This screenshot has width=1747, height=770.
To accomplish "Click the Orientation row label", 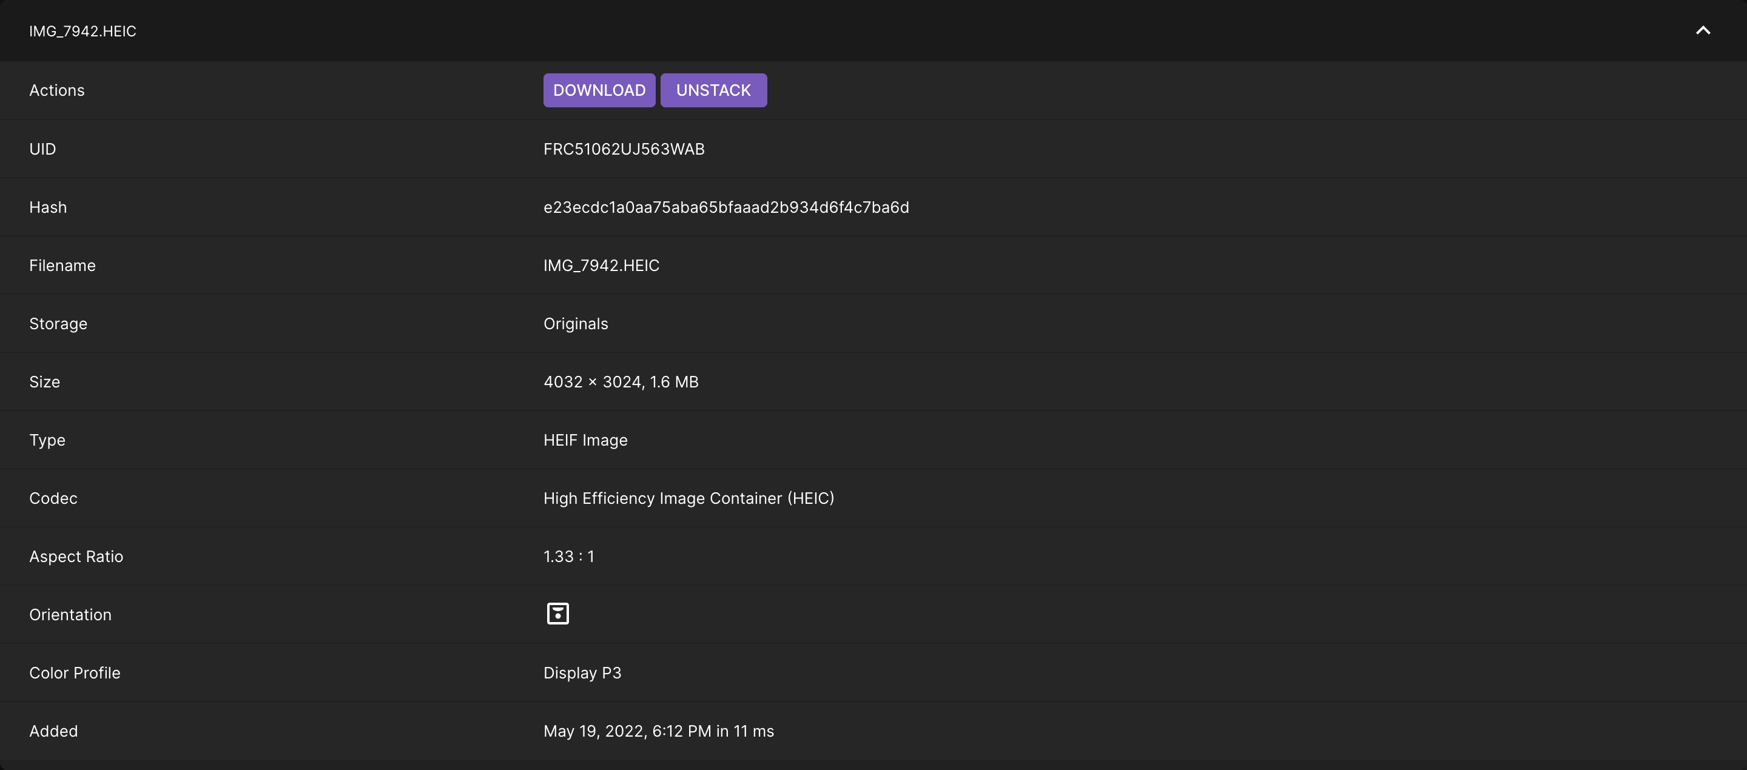I will click(x=70, y=615).
